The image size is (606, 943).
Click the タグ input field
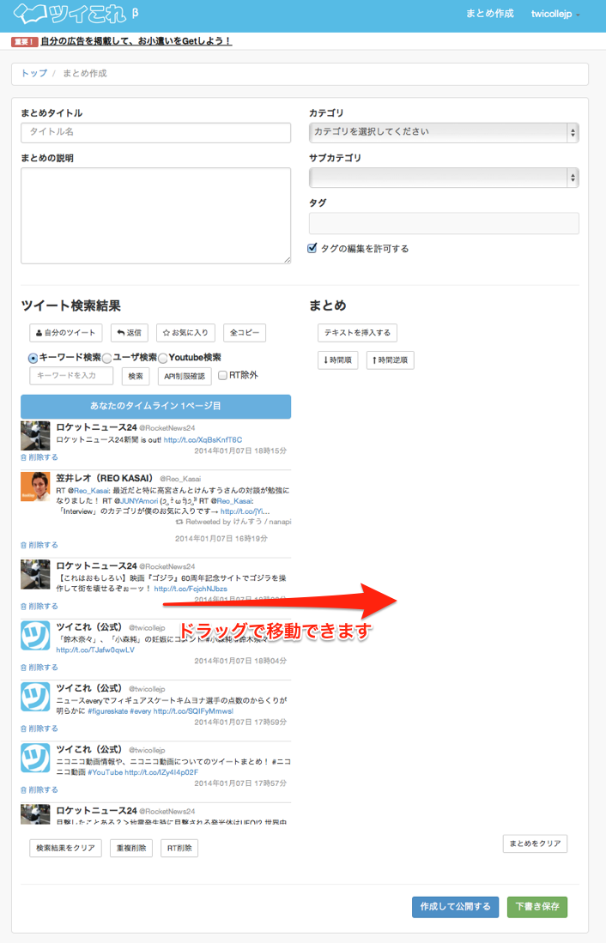[x=444, y=223]
